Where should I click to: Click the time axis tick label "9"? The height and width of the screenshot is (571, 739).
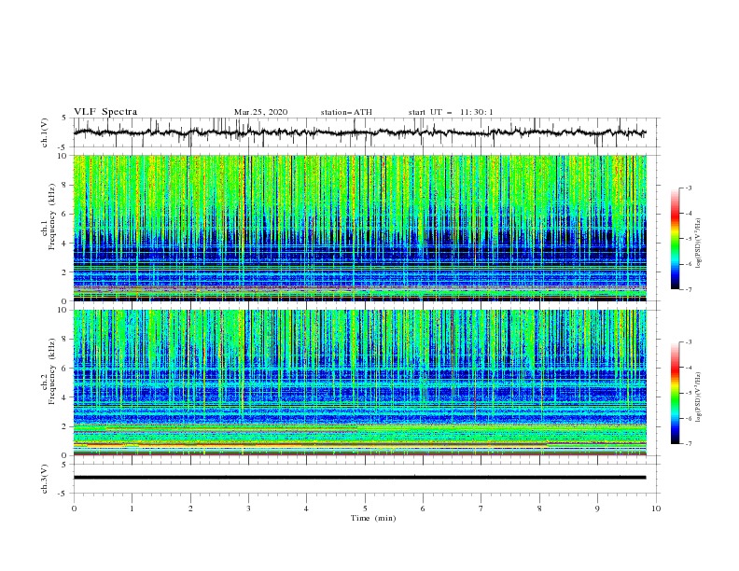[x=597, y=508]
